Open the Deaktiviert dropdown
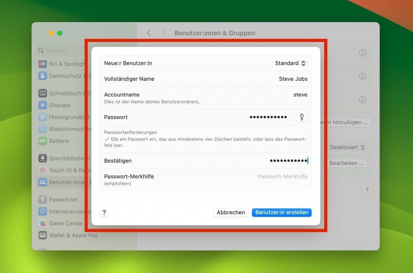Screen dimensions: 413x273 [348, 147]
